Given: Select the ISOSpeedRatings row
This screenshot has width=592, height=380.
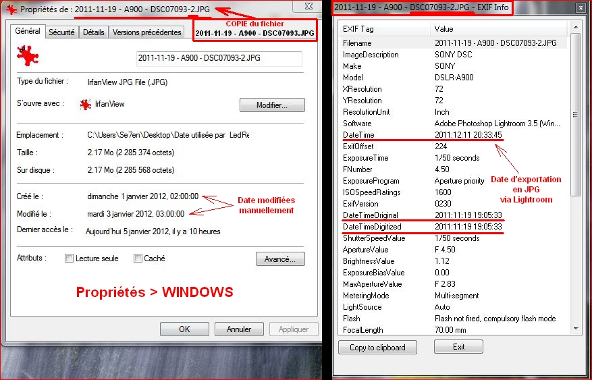Looking at the screenshot, I should click(x=453, y=192).
